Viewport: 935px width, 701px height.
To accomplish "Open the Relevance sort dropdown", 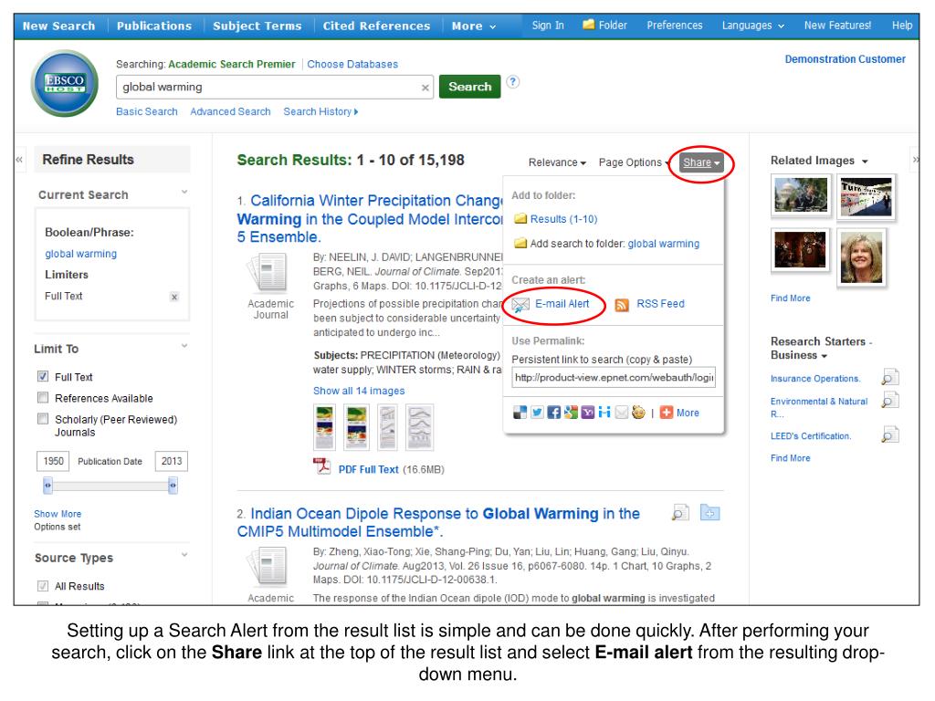I will 557,162.
